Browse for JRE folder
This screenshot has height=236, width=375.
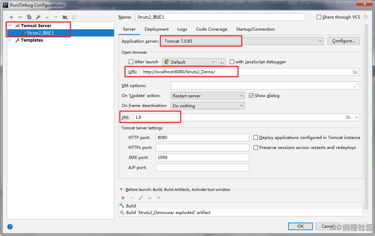348,117
